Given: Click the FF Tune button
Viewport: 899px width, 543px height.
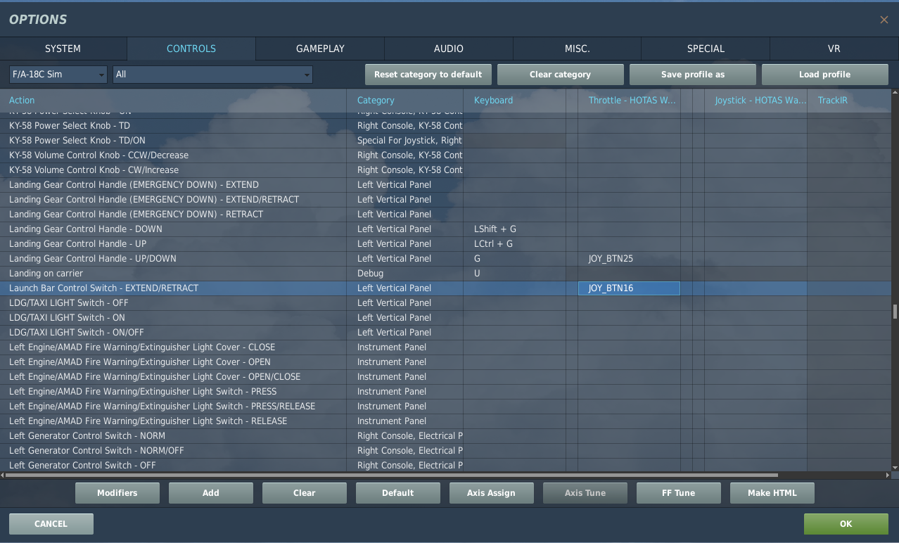Looking at the screenshot, I should (679, 493).
